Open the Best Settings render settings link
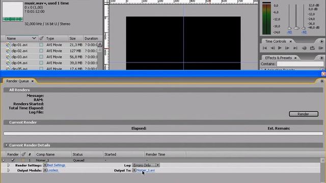The height and width of the screenshot is (183, 326). click(x=56, y=165)
